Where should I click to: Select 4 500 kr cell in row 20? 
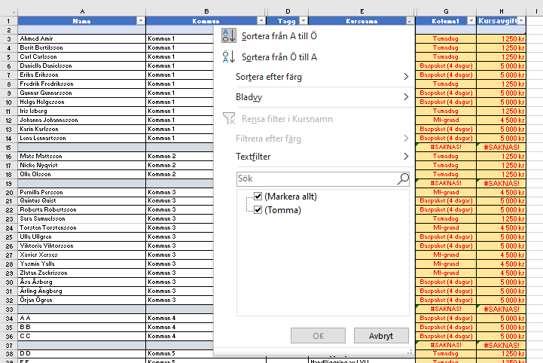tap(501, 192)
